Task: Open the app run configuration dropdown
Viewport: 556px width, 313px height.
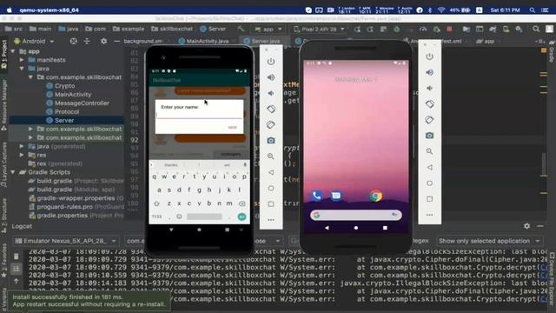Action: (x=268, y=29)
